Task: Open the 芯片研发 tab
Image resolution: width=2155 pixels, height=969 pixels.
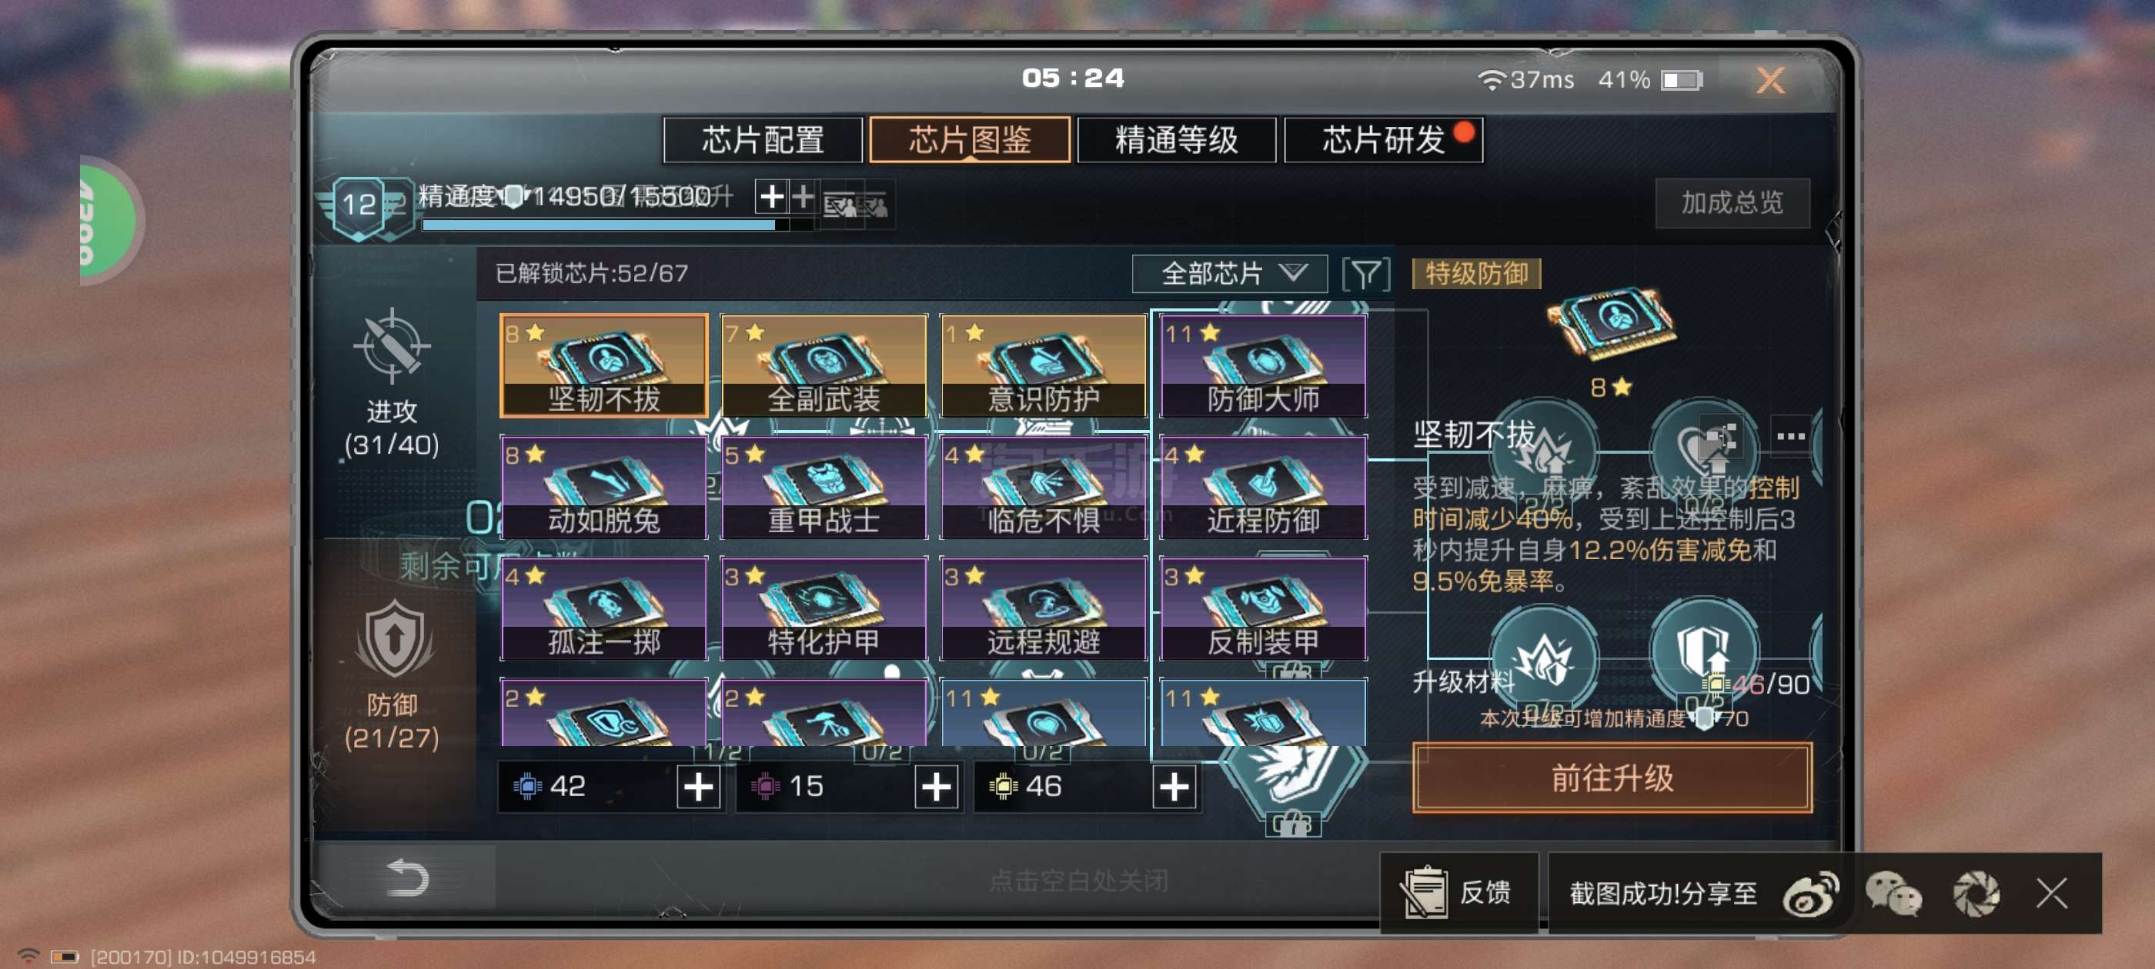Action: coord(1384,140)
